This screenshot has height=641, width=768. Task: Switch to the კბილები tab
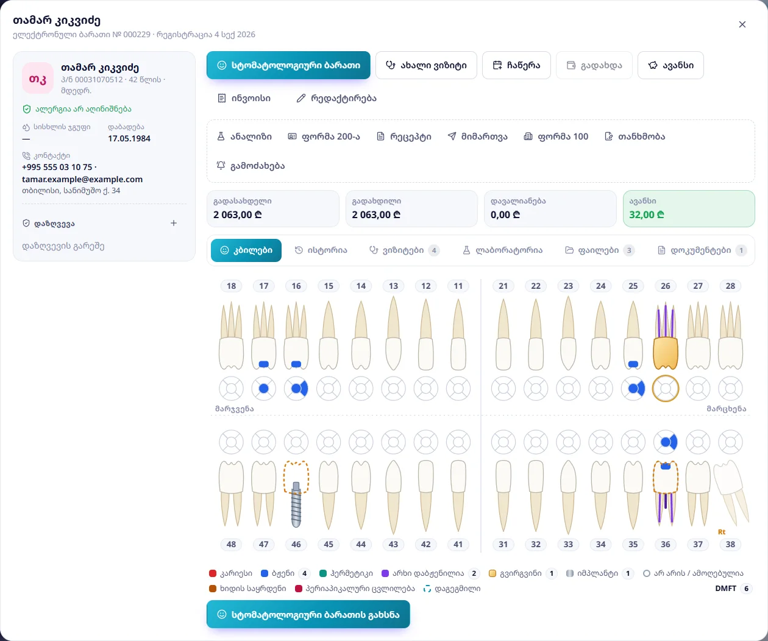[246, 250]
